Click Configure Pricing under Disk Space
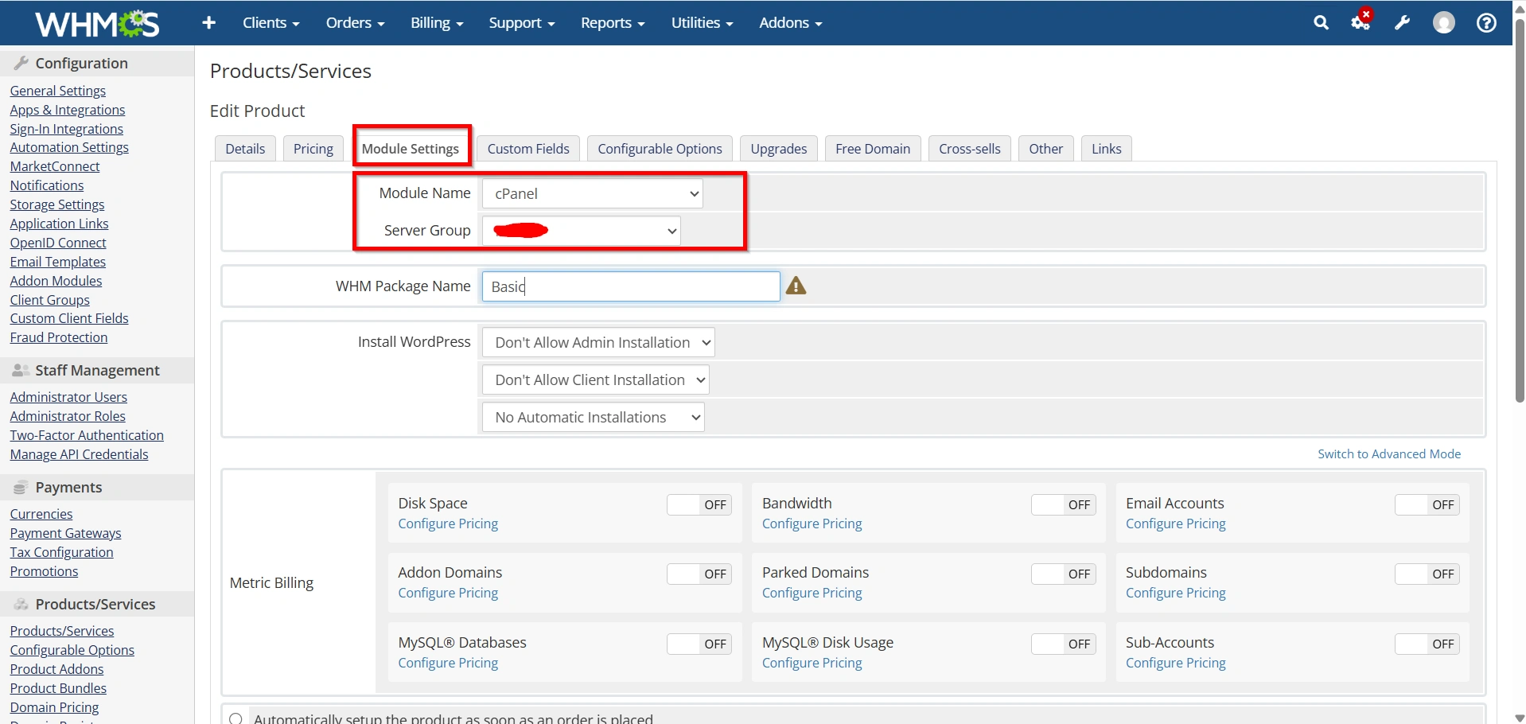 click(448, 524)
